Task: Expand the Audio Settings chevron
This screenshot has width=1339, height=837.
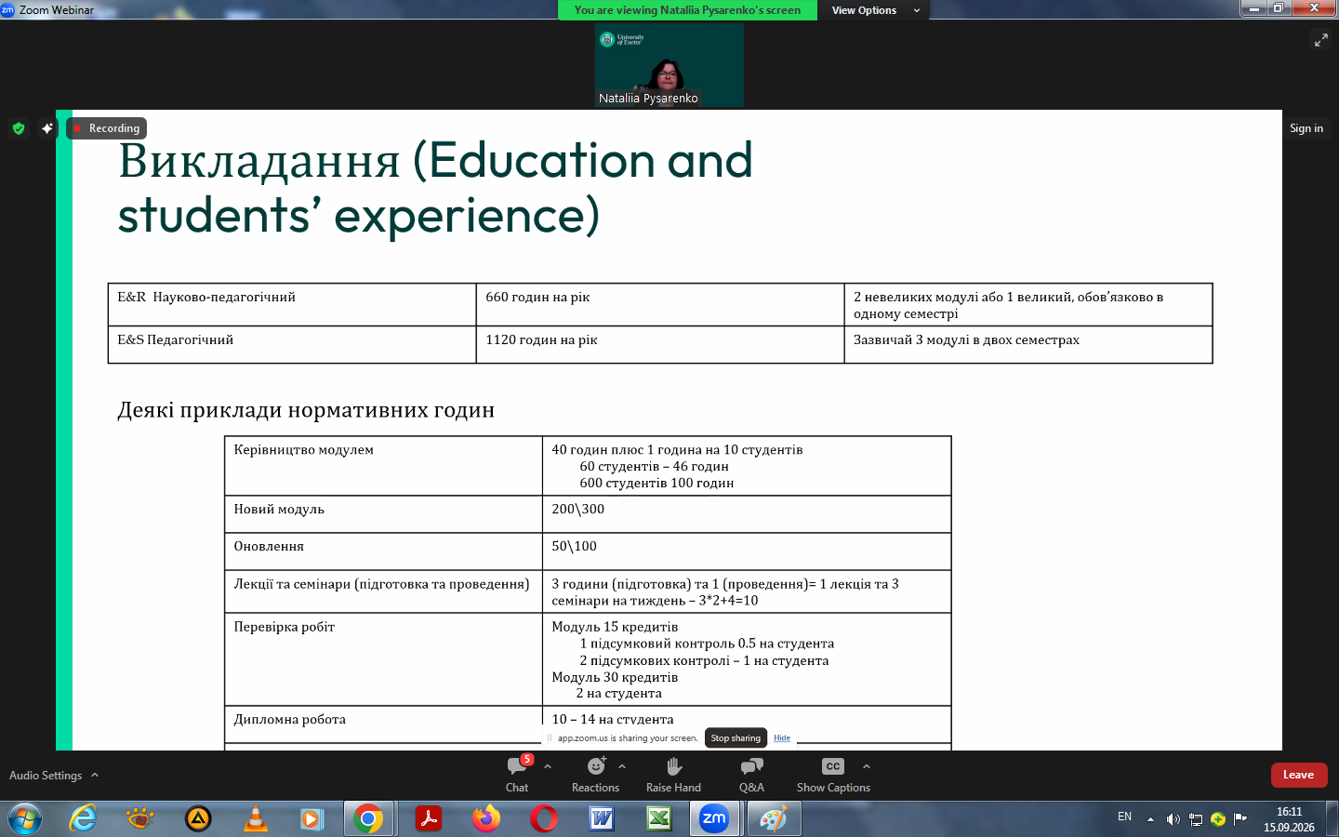Action: coord(95,775)
